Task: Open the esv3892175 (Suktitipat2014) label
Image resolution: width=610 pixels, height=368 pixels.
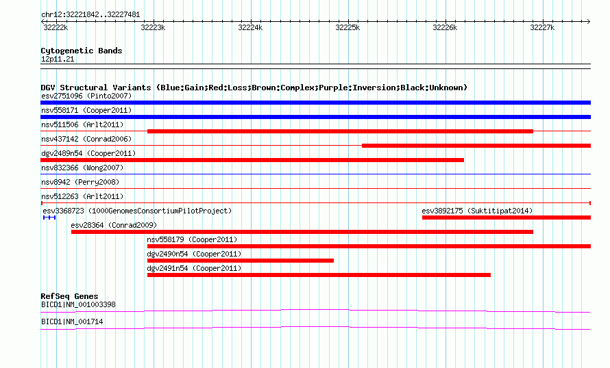Action: [x=477, y=211]
